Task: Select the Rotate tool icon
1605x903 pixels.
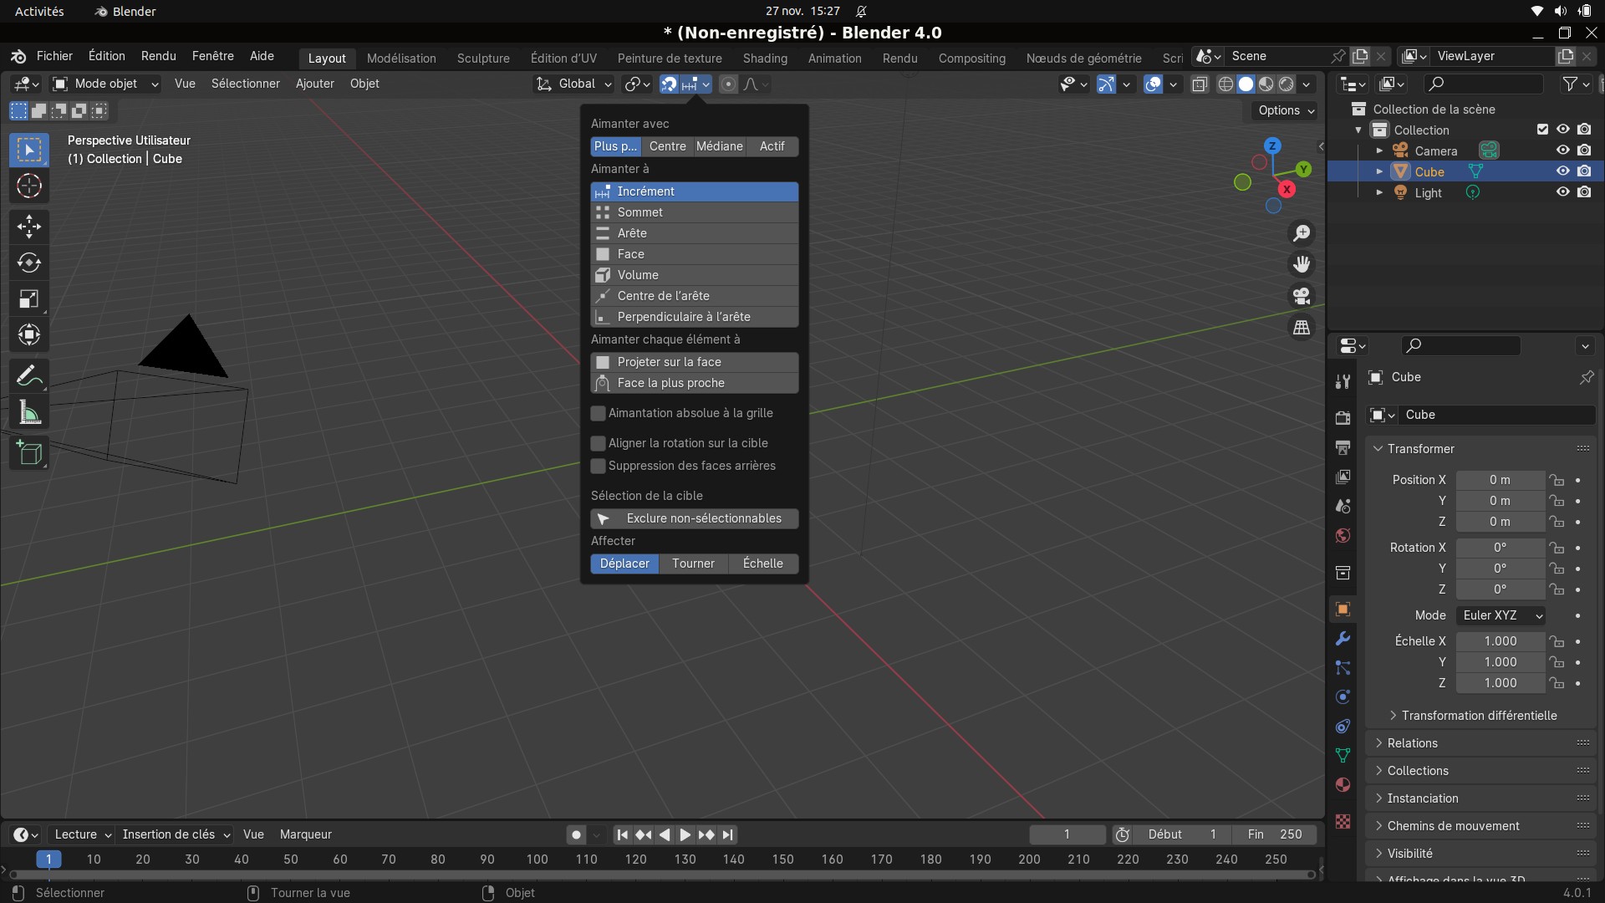Action: coord(29,263)
